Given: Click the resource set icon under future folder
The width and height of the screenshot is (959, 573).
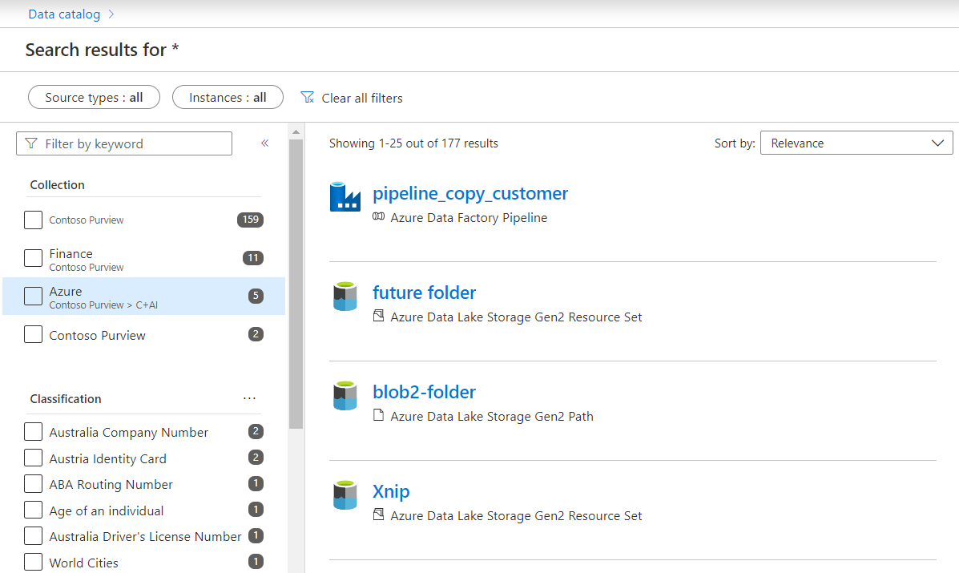Looking at the screenshot, I should [378, 316].
